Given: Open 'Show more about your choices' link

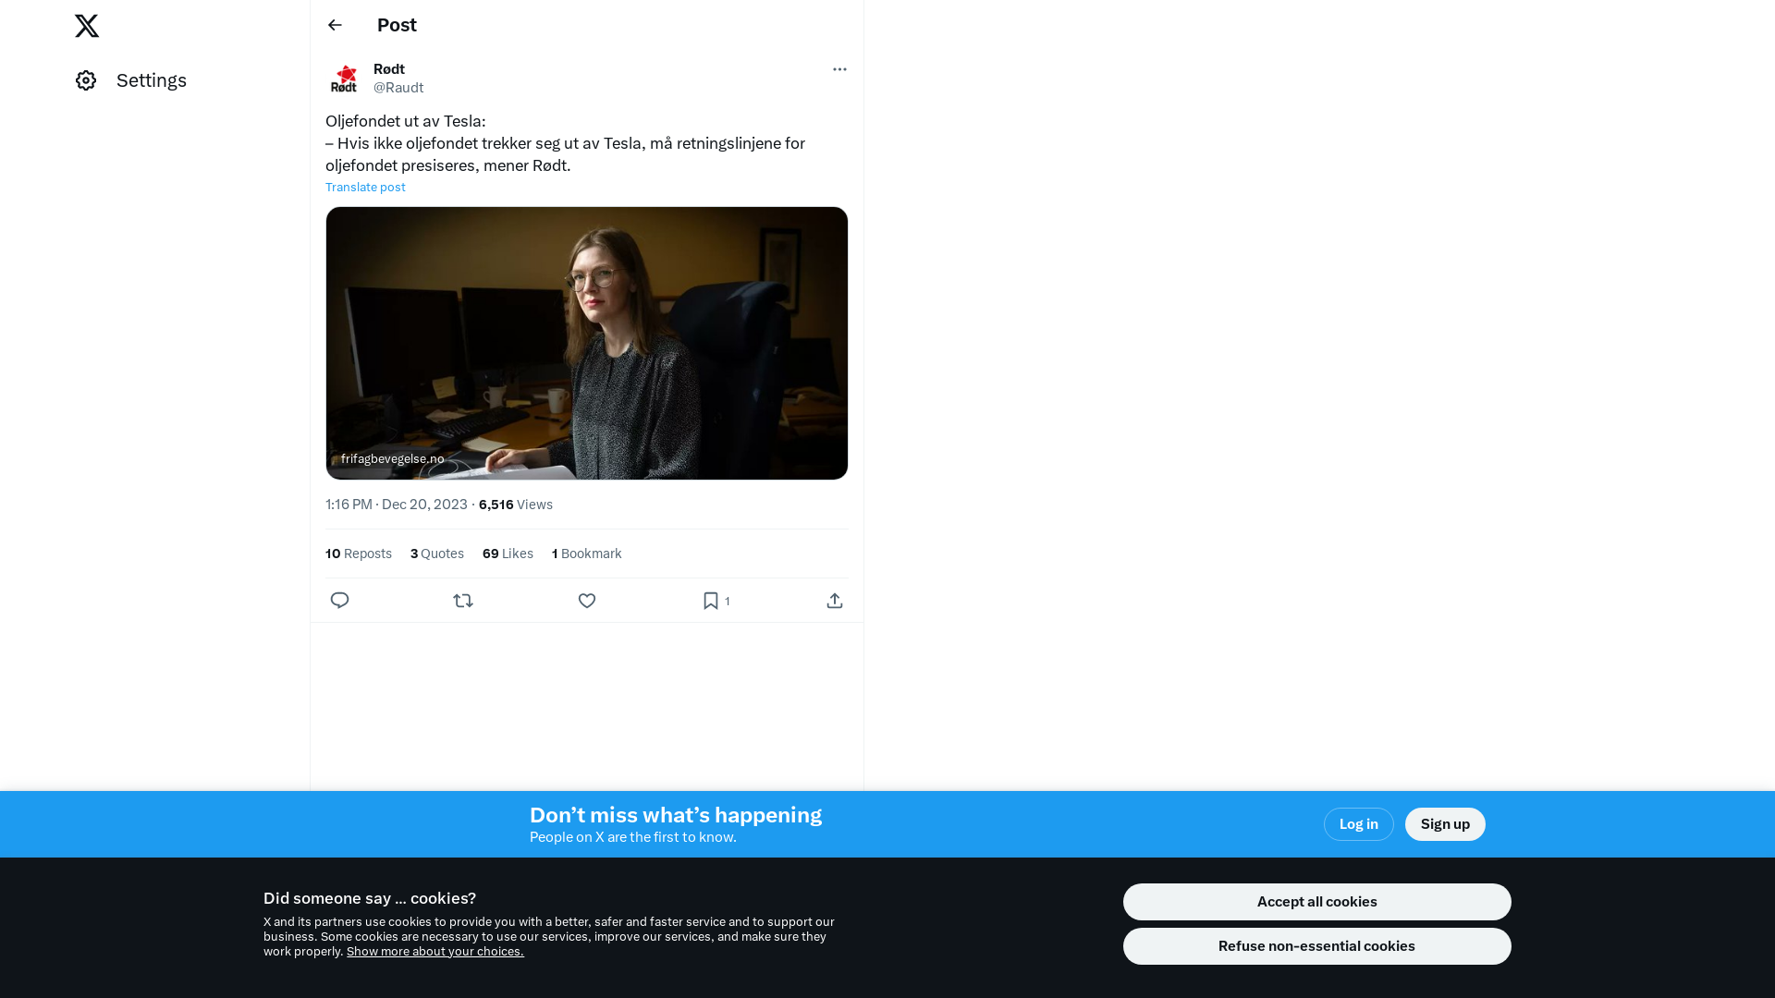Looking at the screenshot, I should click(435, 952).
